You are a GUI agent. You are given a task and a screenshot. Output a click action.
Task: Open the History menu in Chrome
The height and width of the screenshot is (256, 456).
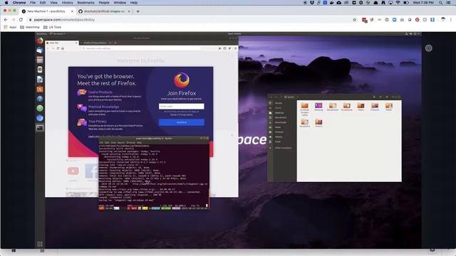[67, 3]
